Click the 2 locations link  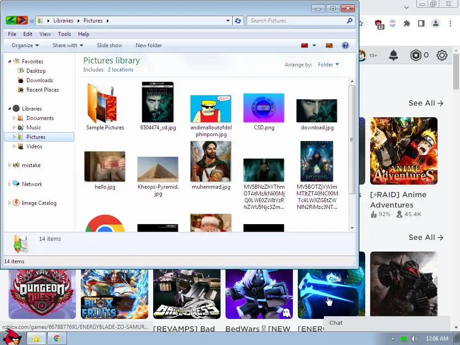pos(120,70)
